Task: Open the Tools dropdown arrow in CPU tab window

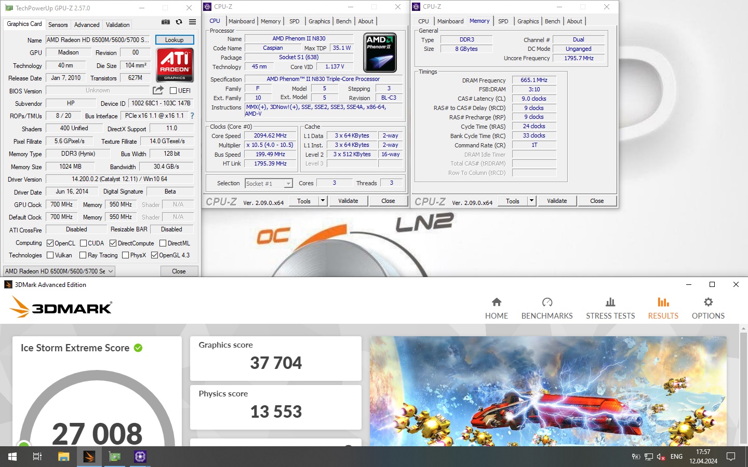Action: [323, 201]
